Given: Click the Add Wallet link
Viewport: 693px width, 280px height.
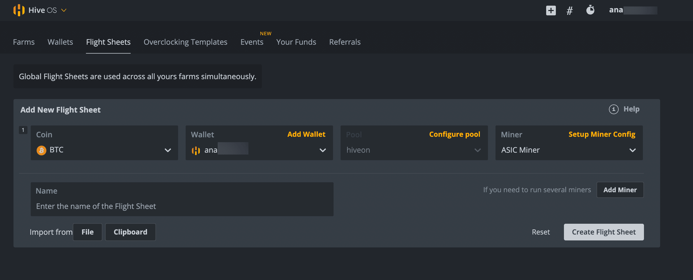Looking at the screenshot, I should point(306,134).
